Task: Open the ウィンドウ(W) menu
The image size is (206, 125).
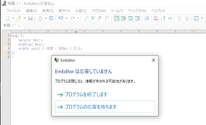Action: tap(137, 11)
